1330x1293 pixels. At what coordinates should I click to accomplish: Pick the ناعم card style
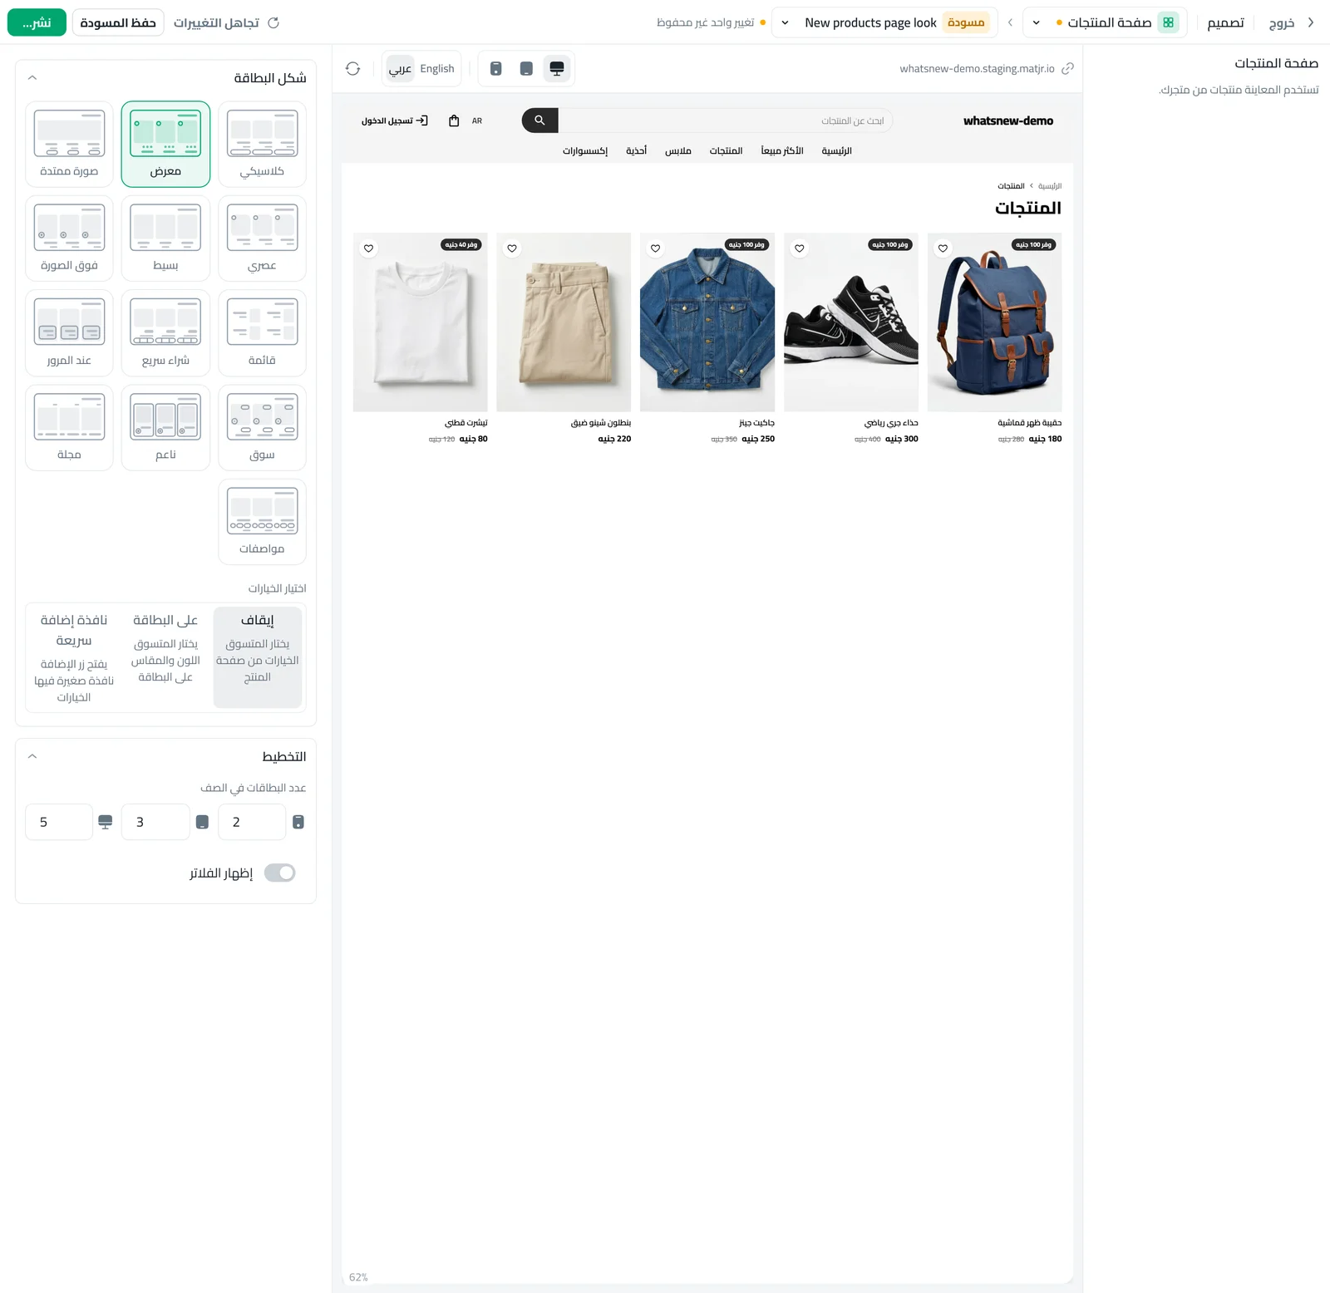165,428
